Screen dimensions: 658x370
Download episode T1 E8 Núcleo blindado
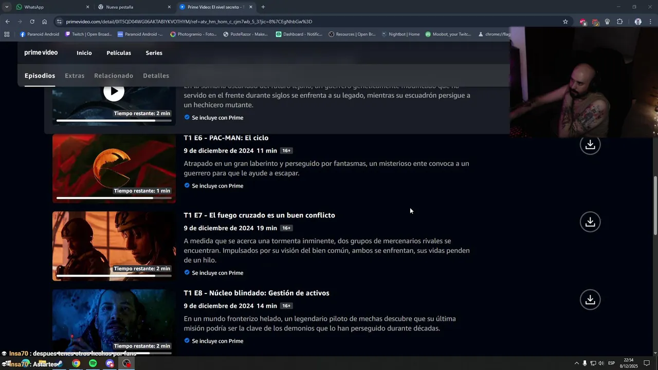590,299
